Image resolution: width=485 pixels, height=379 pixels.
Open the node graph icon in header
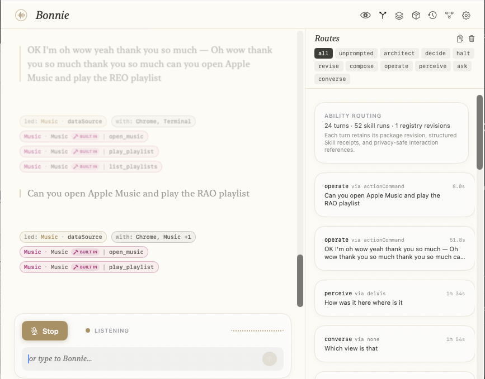point(449,15)
